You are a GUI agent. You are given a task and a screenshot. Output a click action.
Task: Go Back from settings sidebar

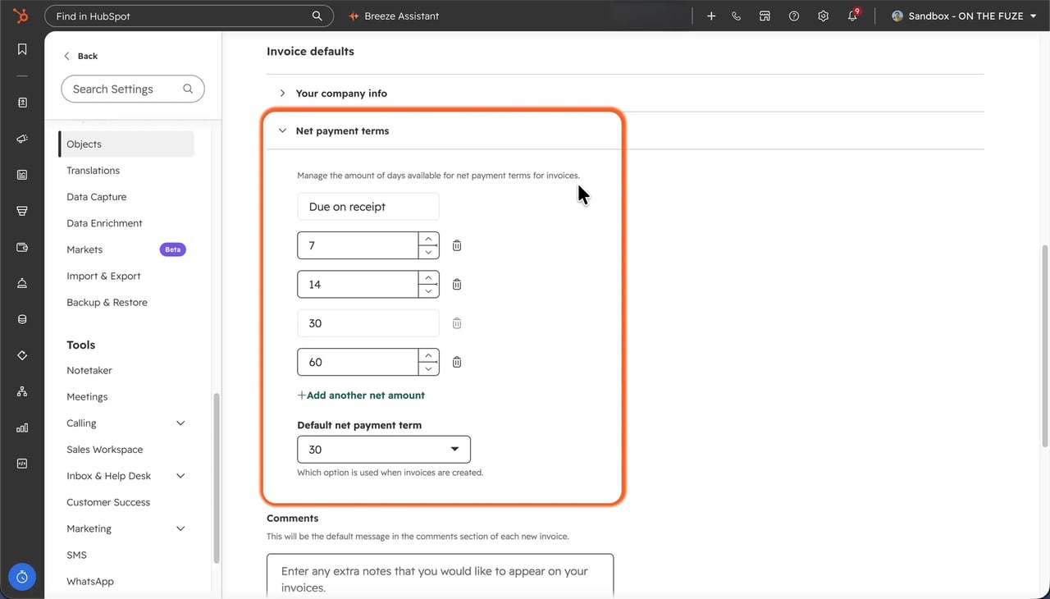pos(80,56)
